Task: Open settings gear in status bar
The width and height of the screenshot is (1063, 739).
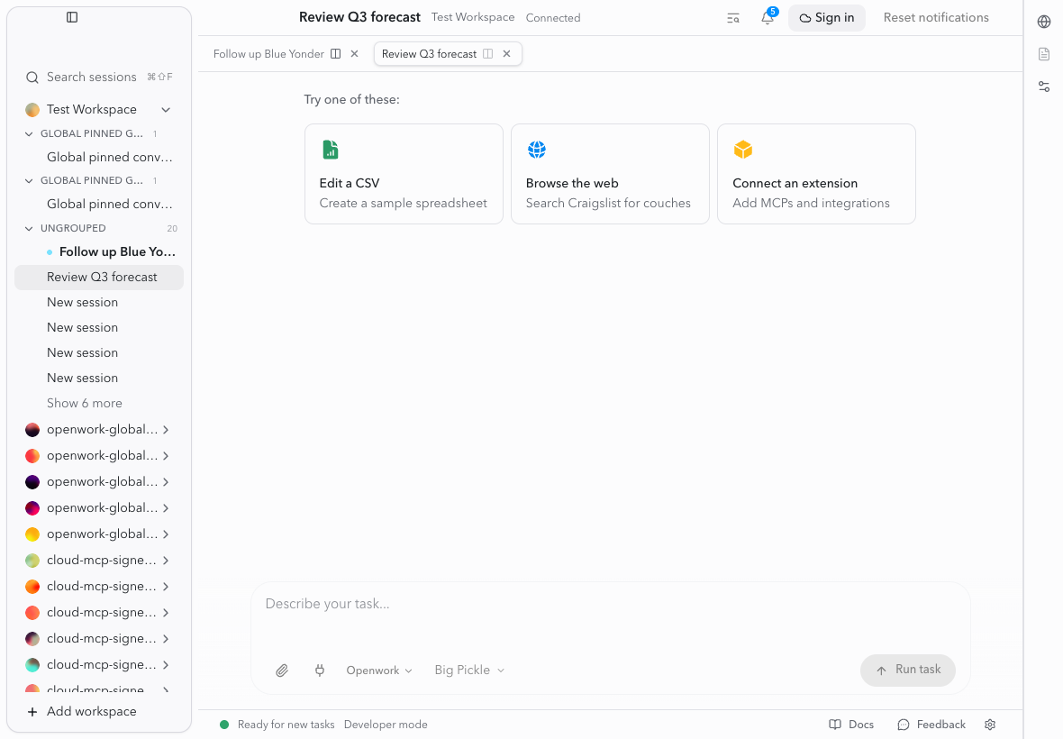Action: [990, 725]
